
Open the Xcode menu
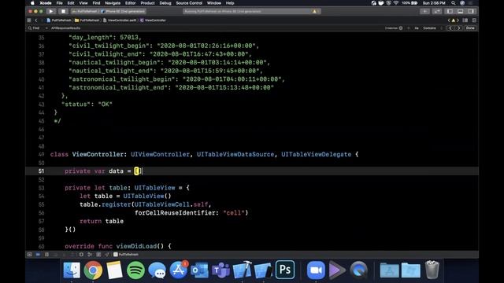[46, 3]
